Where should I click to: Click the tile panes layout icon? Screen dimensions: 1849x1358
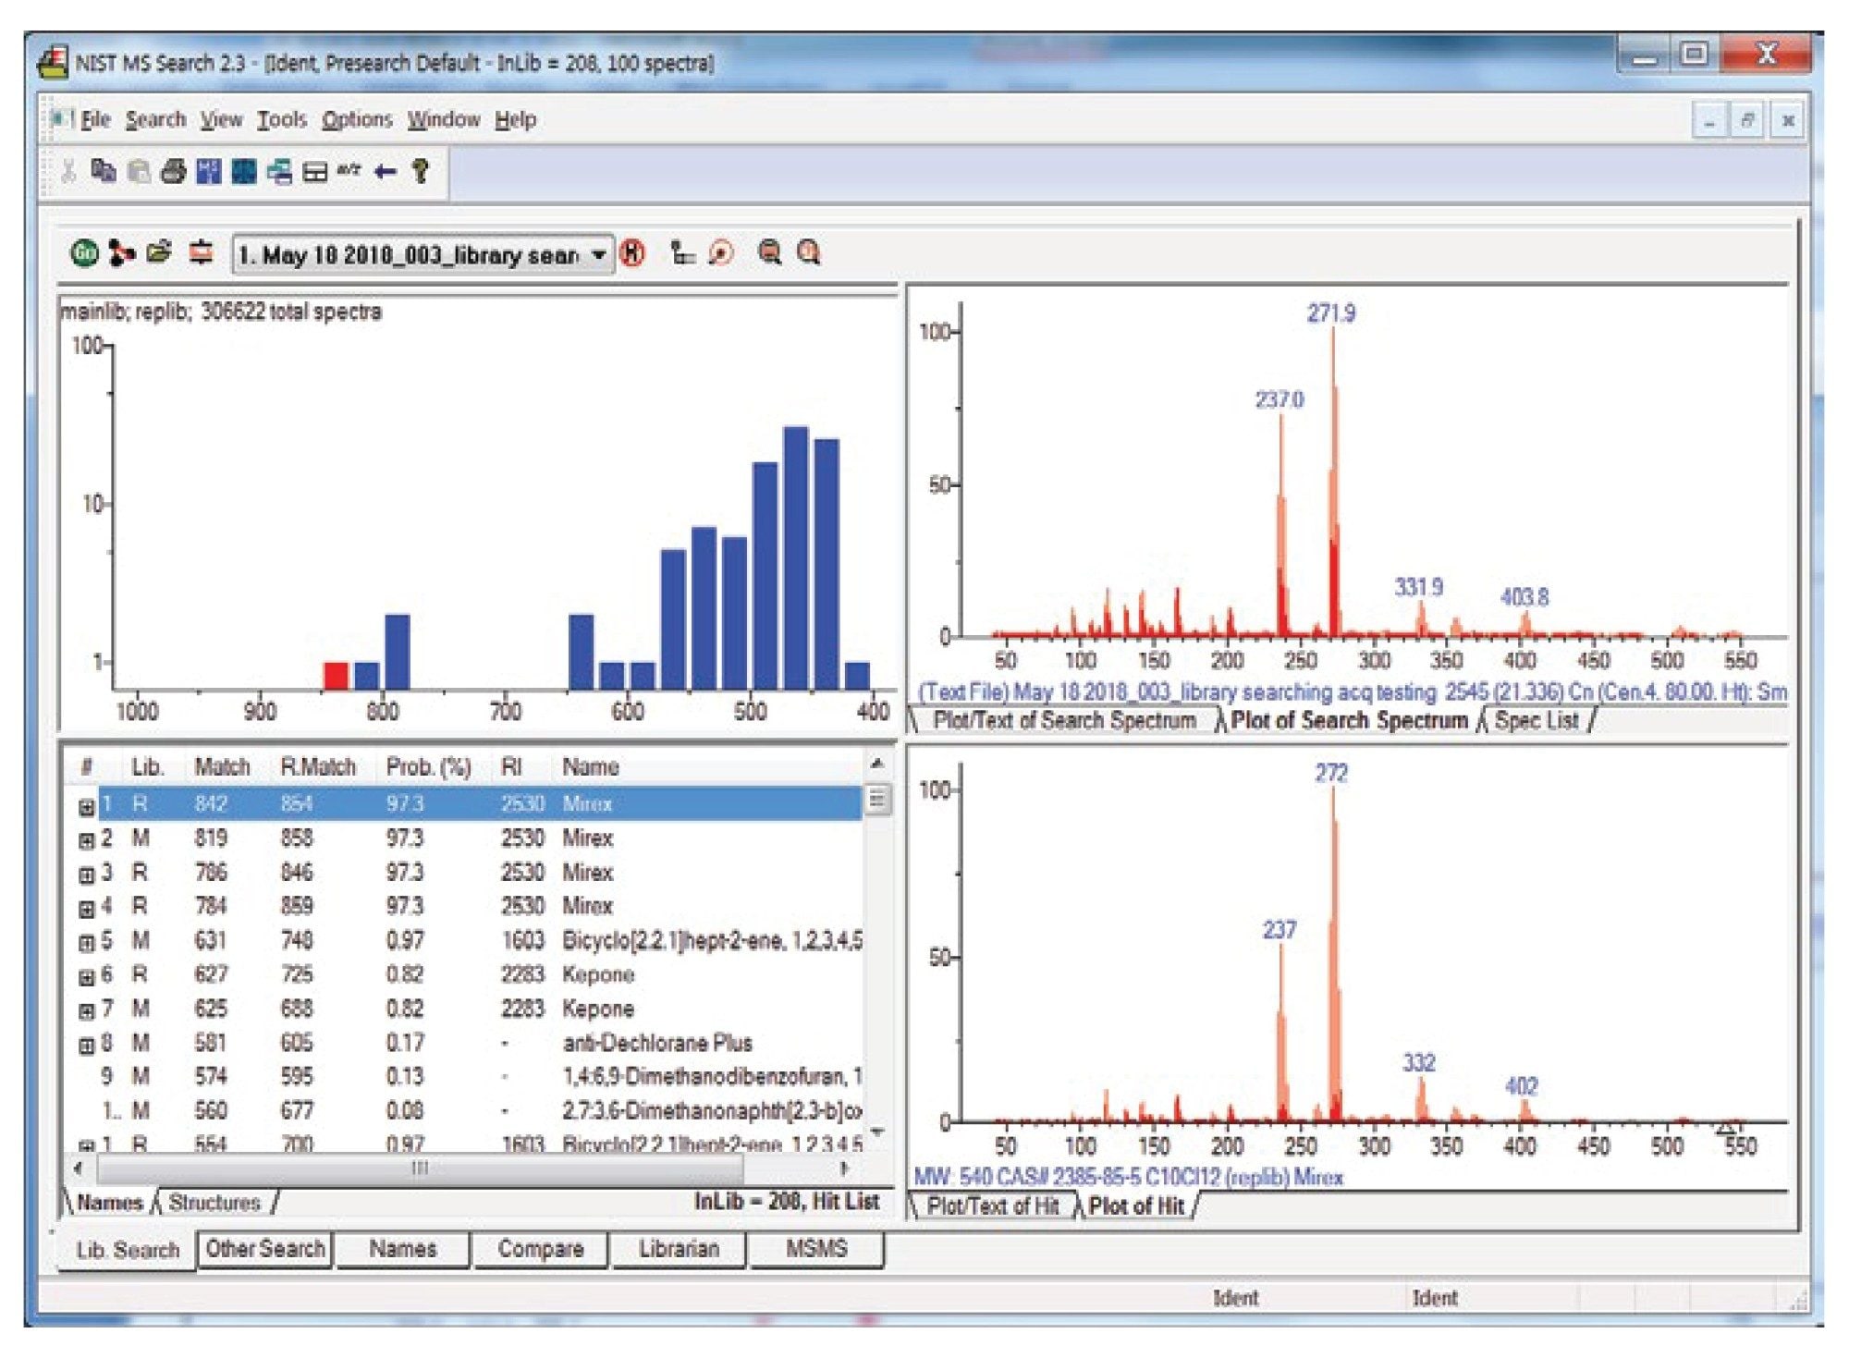[314, 172]
